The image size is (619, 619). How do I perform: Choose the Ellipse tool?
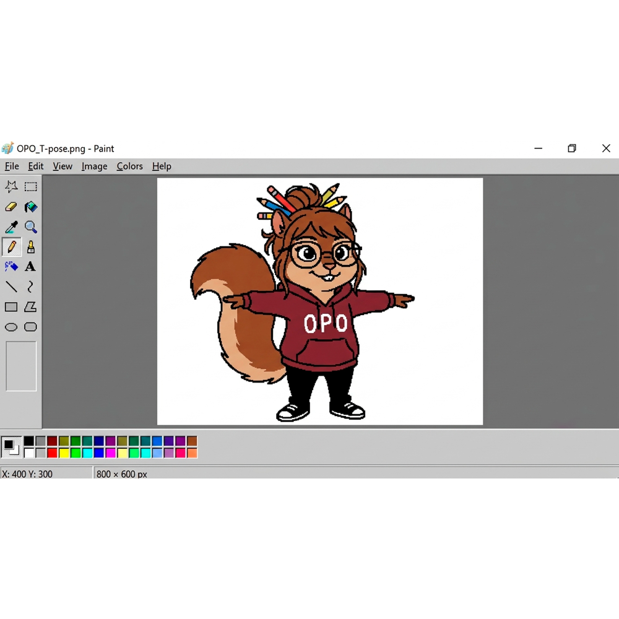pyautogui.click(x=11, y=327)
